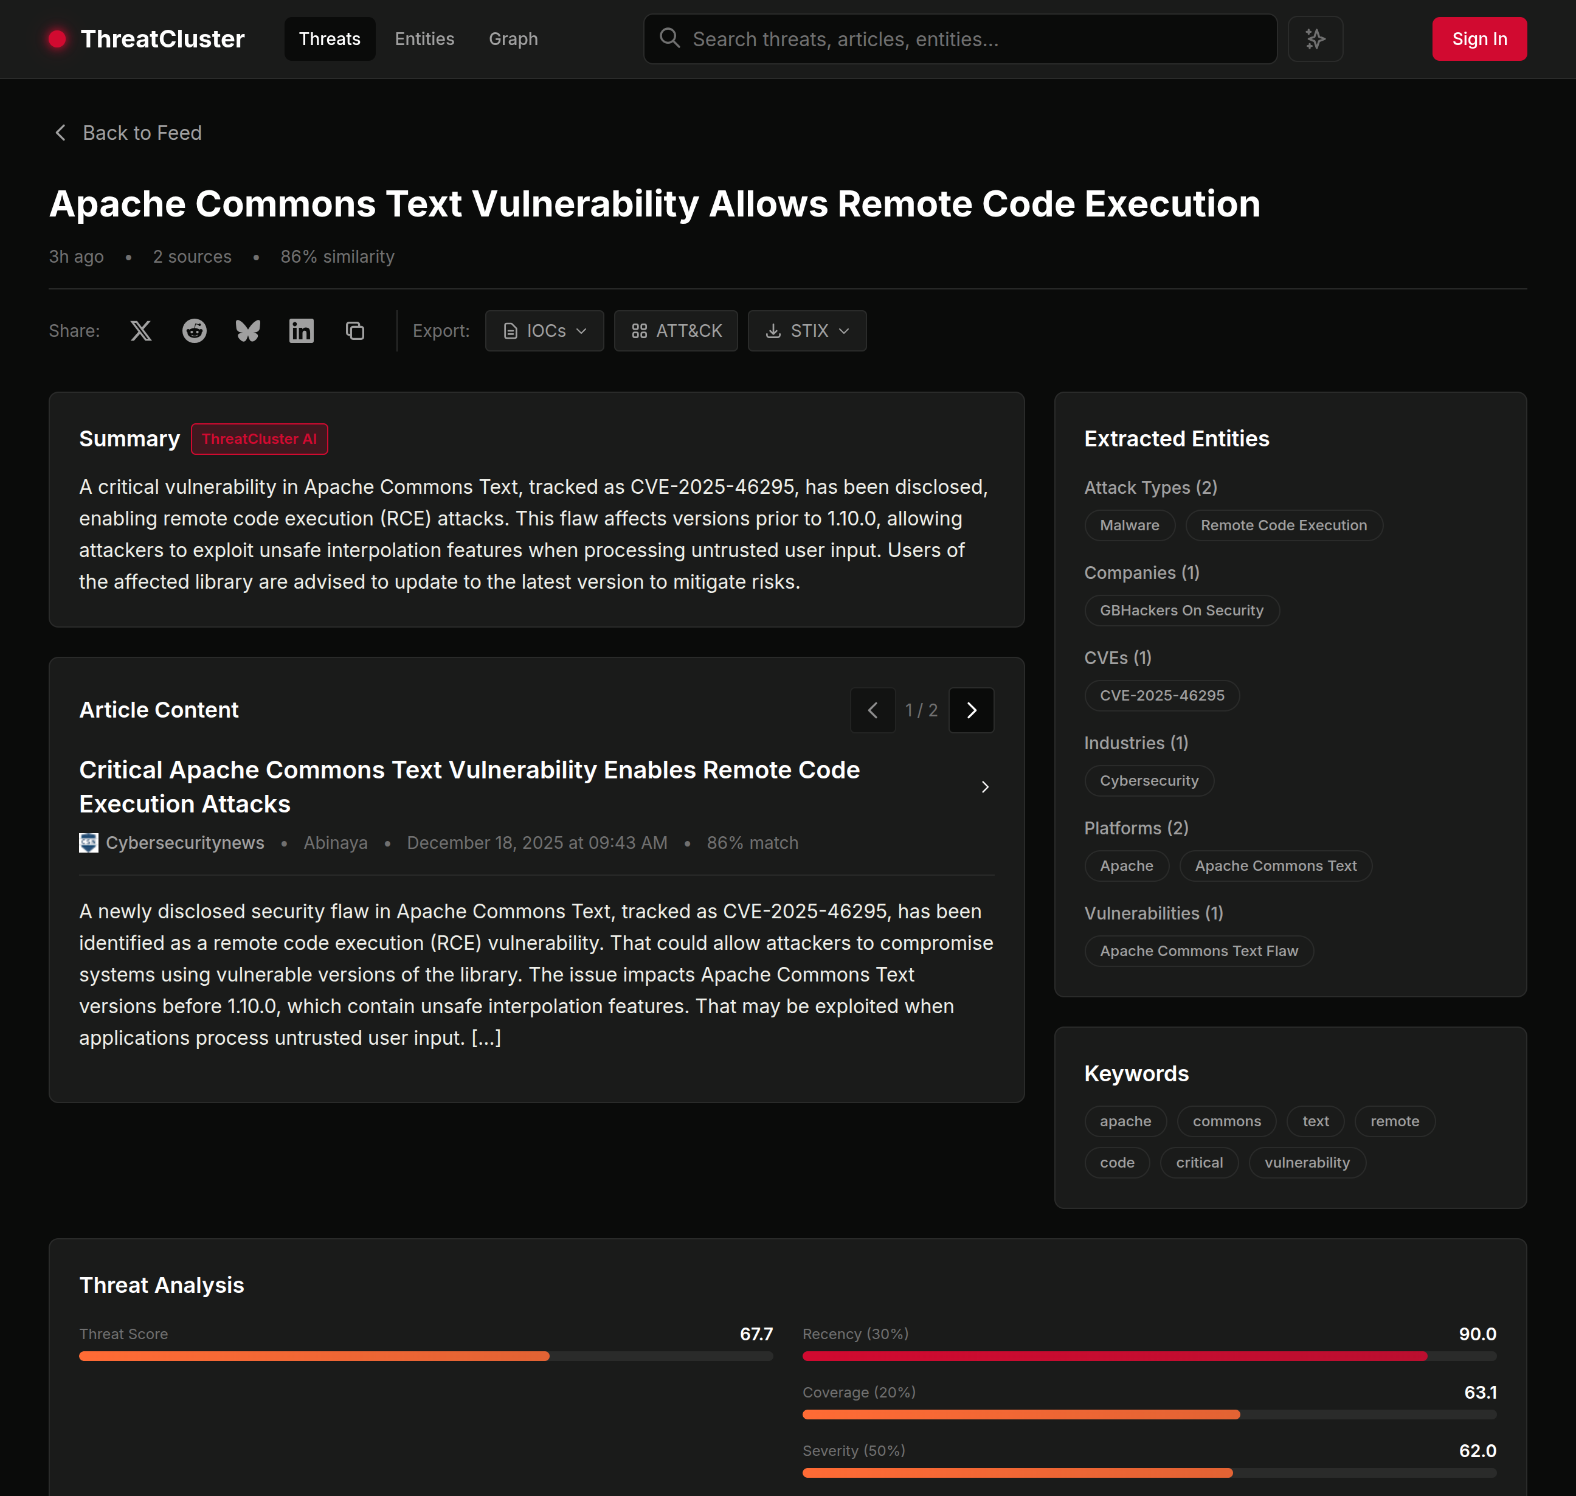Click the back chevron beside Back to Feed

click(x=61, y=133)
